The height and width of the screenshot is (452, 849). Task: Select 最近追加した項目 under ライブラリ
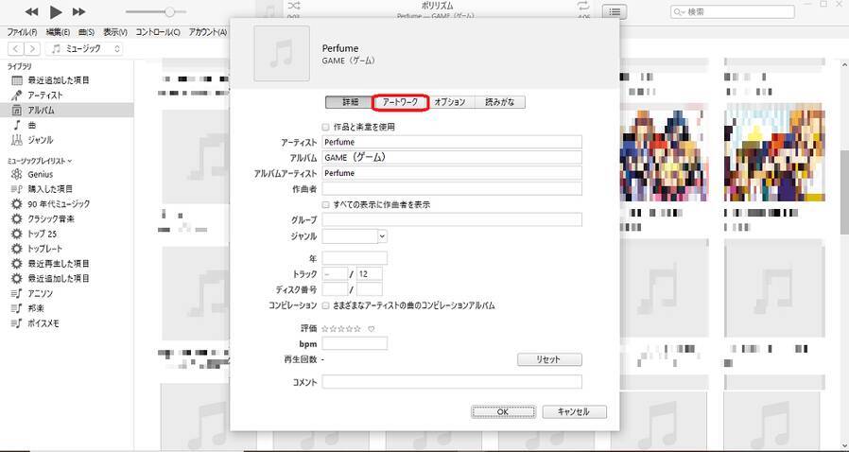(x=59, y=80)
